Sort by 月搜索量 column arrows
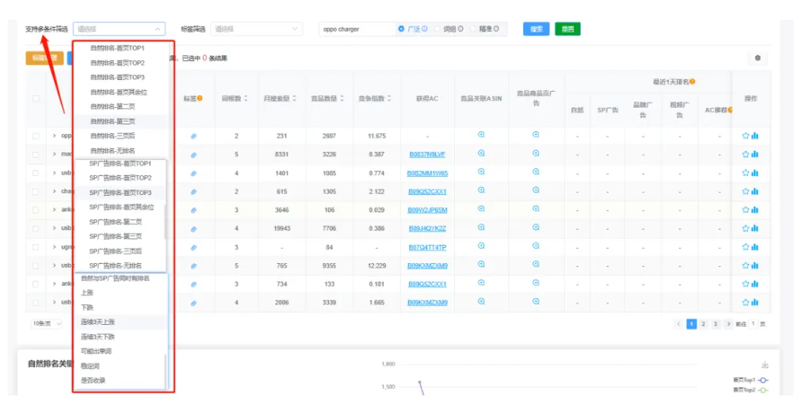 click(294, 98)
